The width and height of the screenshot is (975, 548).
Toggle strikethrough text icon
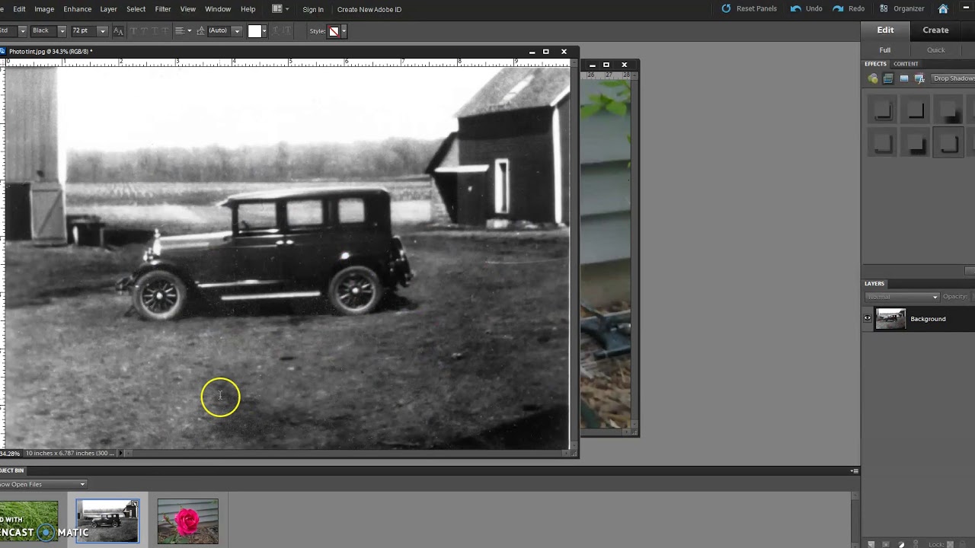[165, 30]
